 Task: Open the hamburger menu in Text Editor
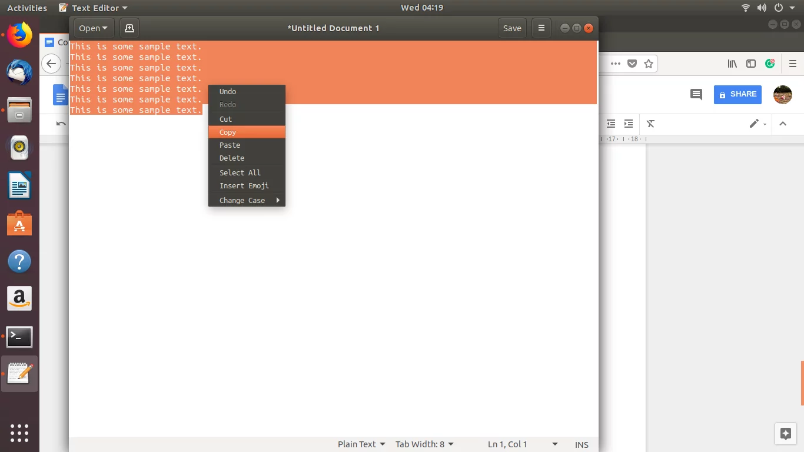point(541,28)
